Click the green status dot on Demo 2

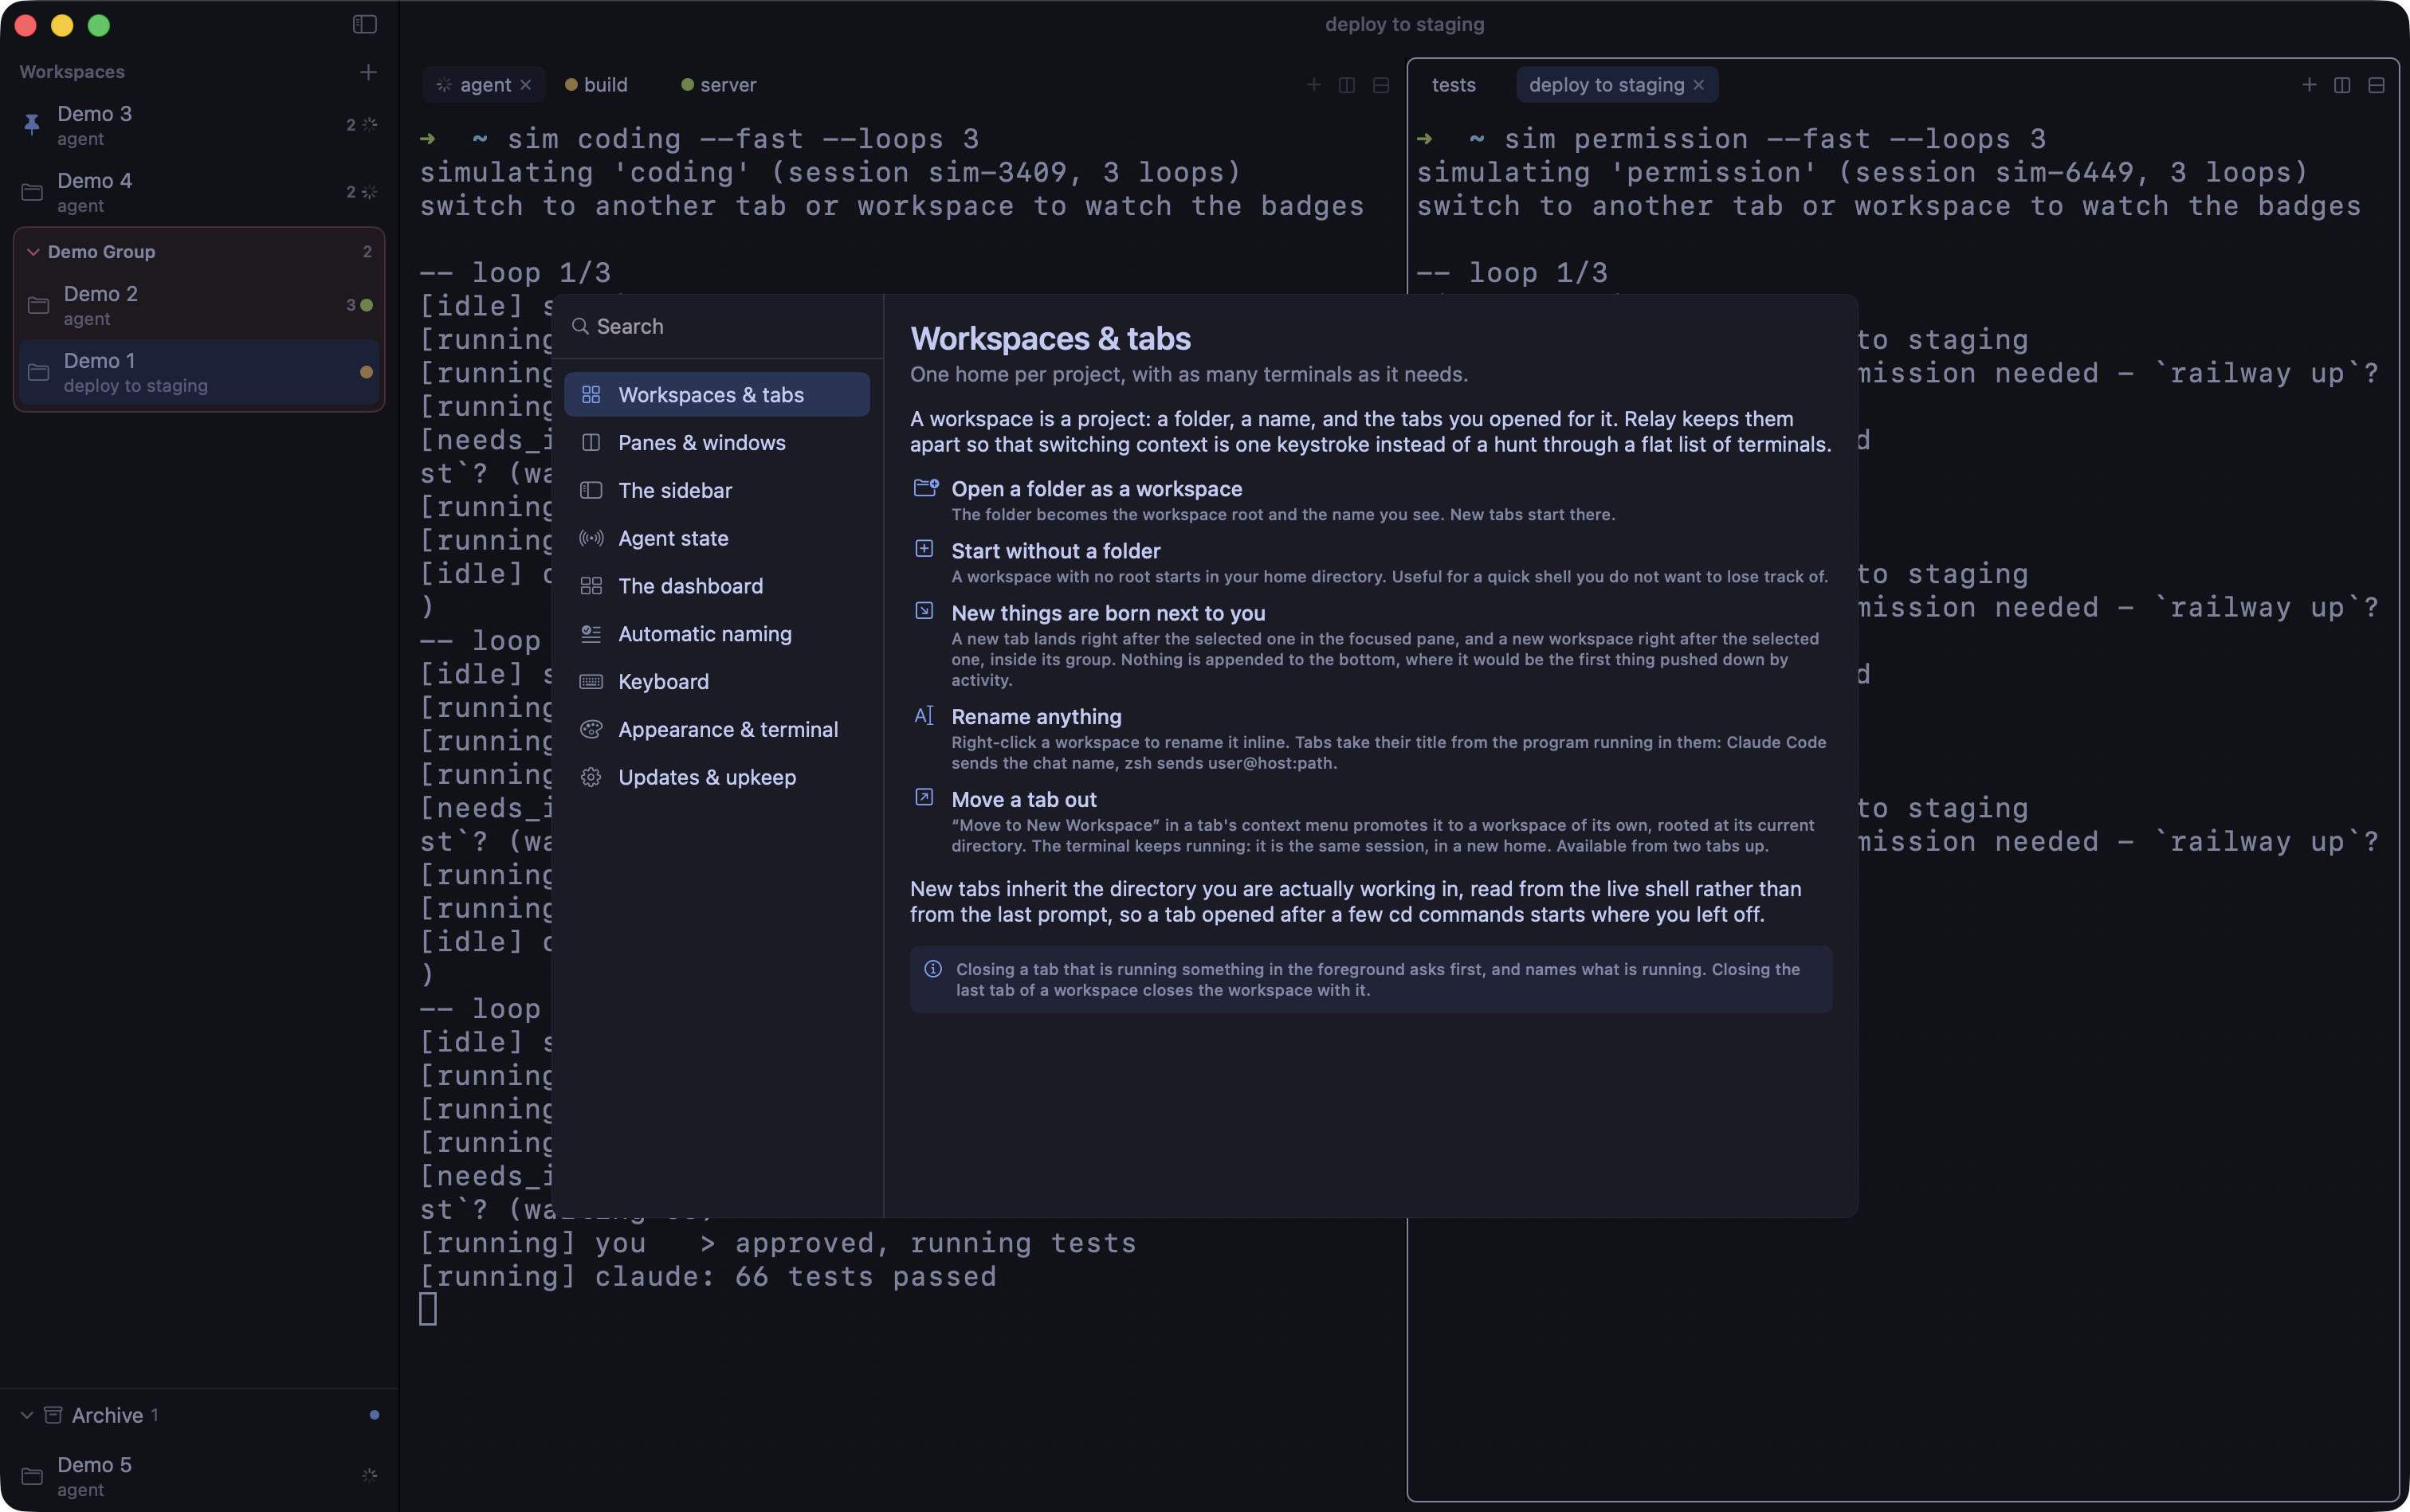366,305
